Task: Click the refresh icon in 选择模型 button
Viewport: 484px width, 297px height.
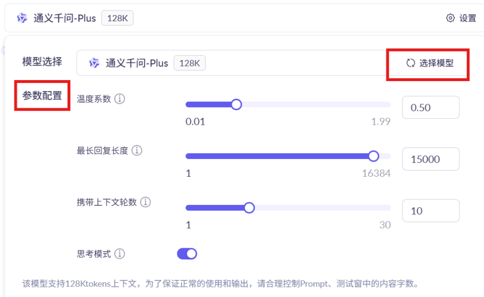Action: point(410,63)
